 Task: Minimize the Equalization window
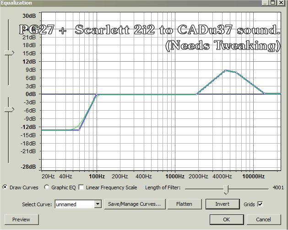(x=266, y=3)
